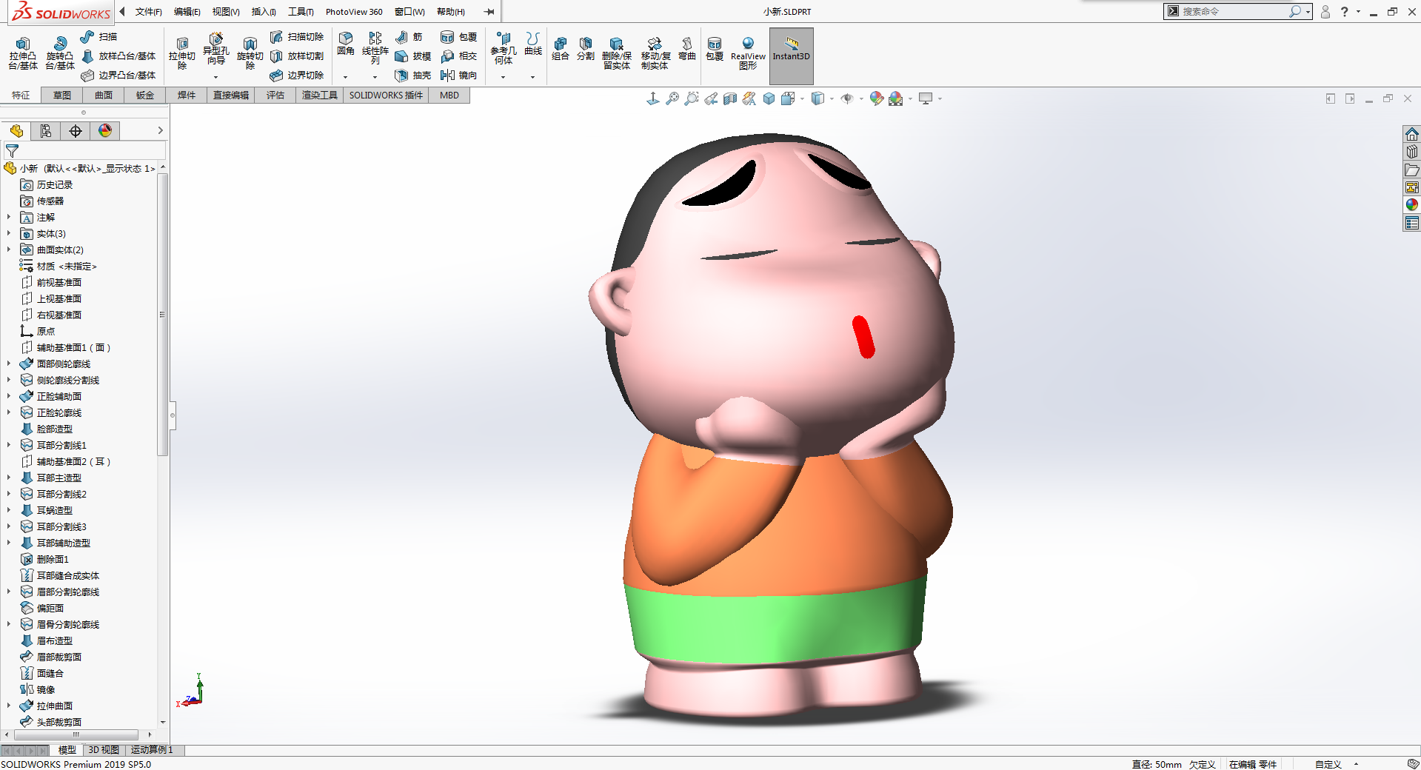Toggle Hide/Show Items eye icon
This screenshot has width=1421, height=770.
847,98
